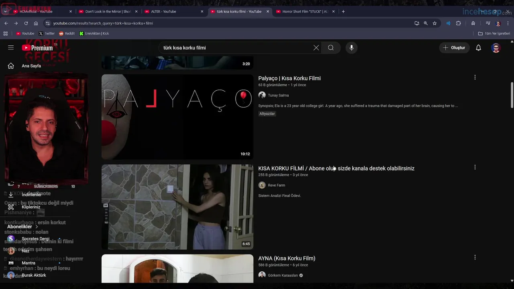Close the türk kısa korku filmi tab
This screenshot has width=514, height=289.
click(x=267, y=12)
